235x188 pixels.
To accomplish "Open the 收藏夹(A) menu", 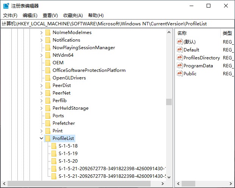I will click(73, 15).
